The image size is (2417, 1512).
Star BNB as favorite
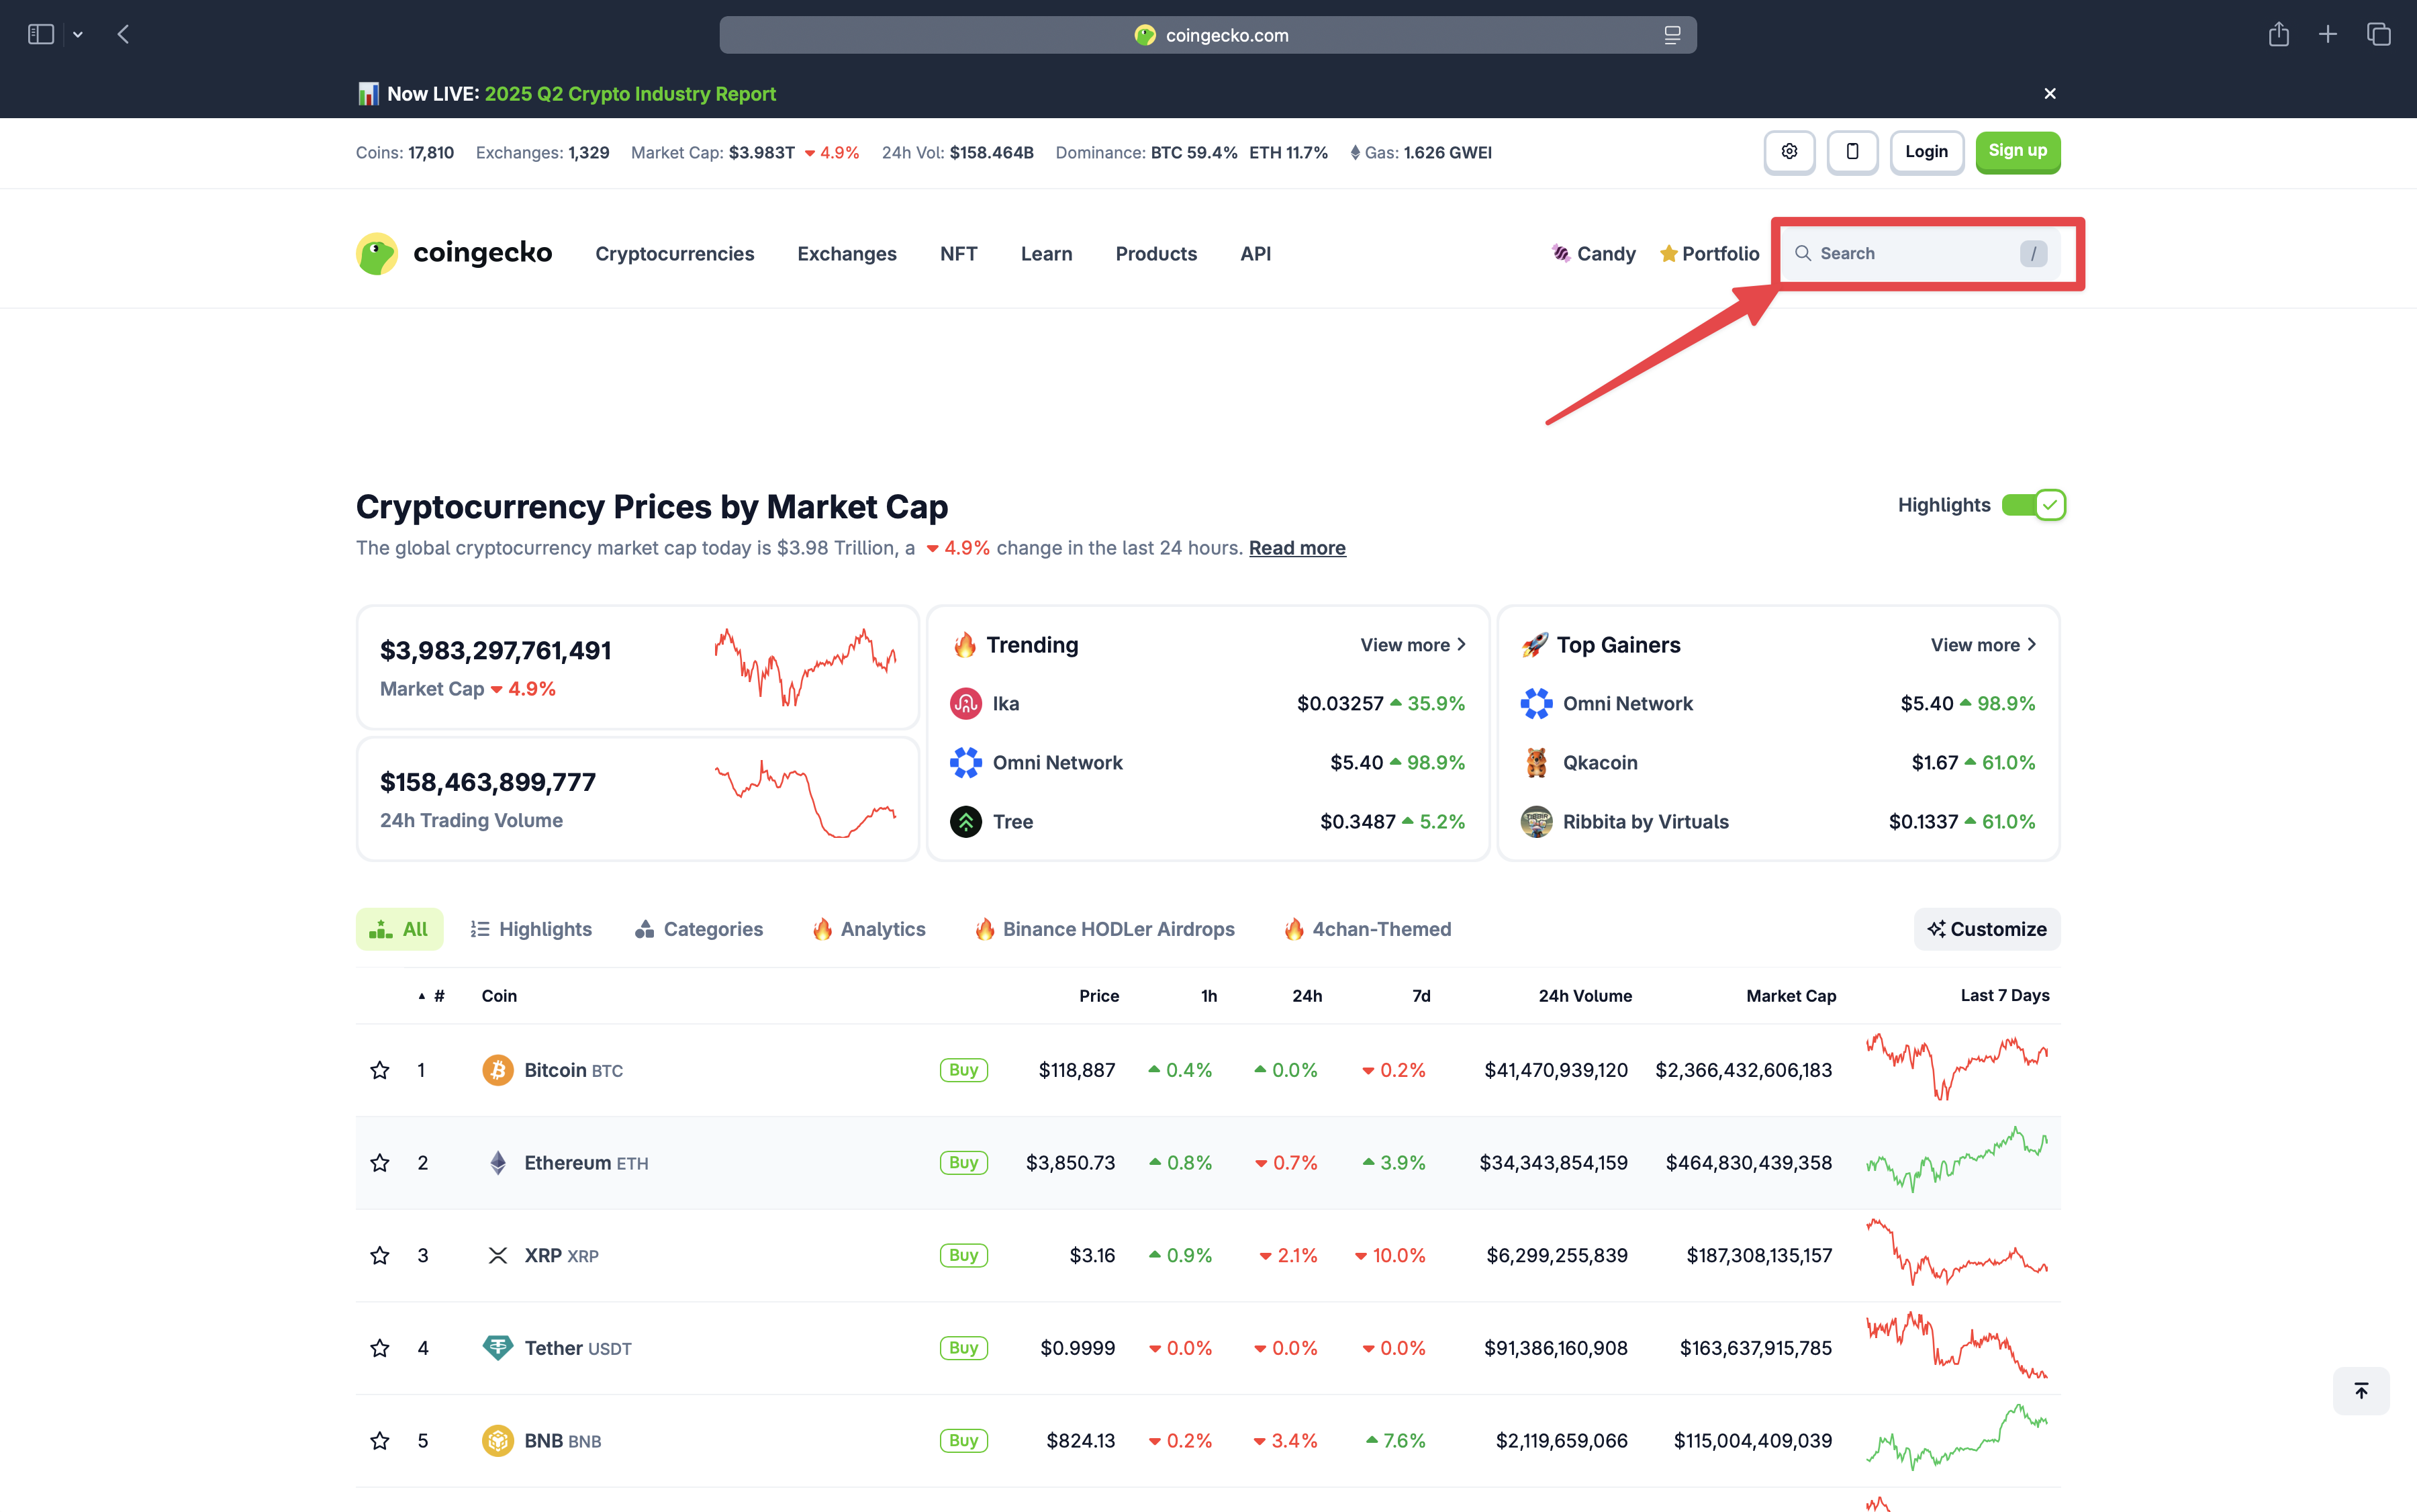tap(380, 1441)
